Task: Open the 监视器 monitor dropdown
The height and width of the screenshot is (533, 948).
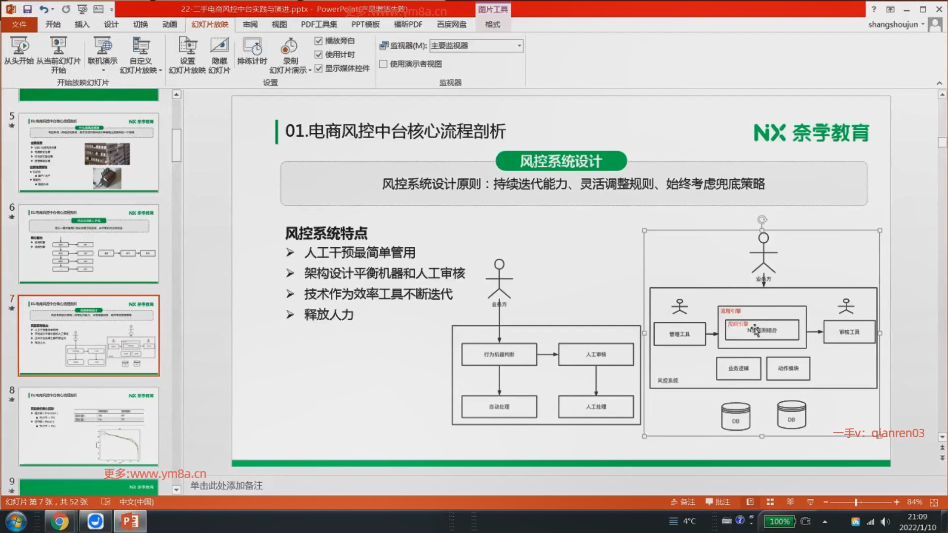Action: (519, 46)
